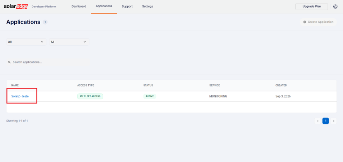This screenshot has width=343, height=162.
Task: Go to the next page arrow
Action: [334, 121]
